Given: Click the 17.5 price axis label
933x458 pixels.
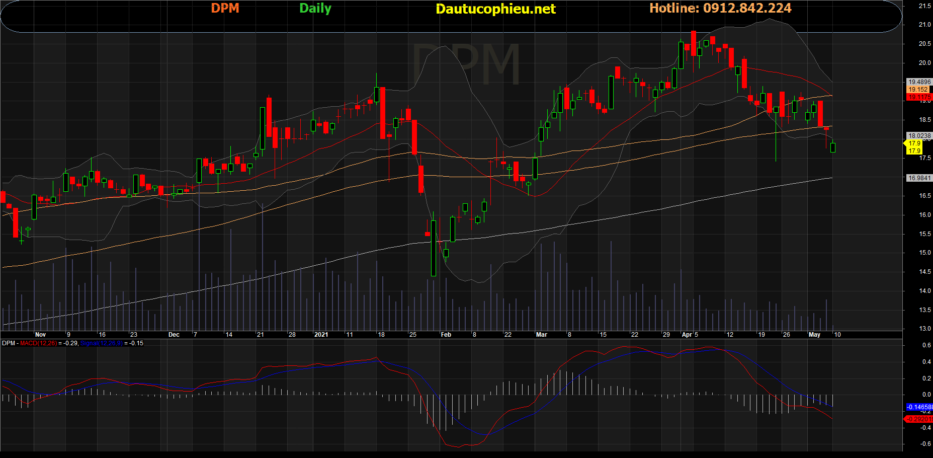Looking at the screenshot, I should (924, 158).
